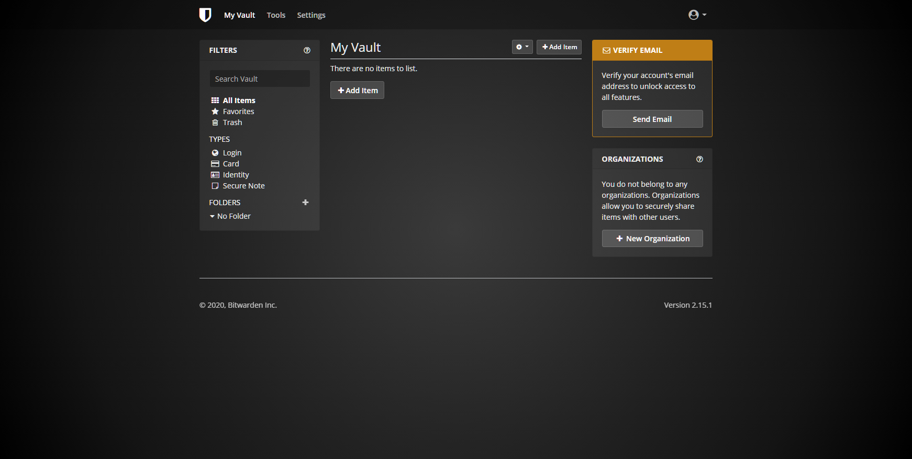Open the gear options dropdown

coord(522,47)
